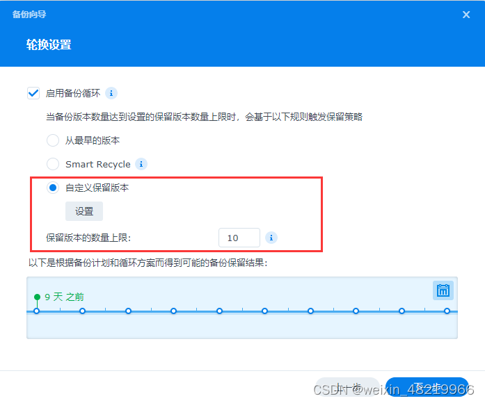Click the 轮换设置 heading
This screenshot has width=485, height=403.
coord(49,44)
